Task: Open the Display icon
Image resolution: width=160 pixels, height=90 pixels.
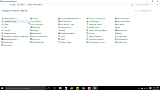Action: point(2,24)
